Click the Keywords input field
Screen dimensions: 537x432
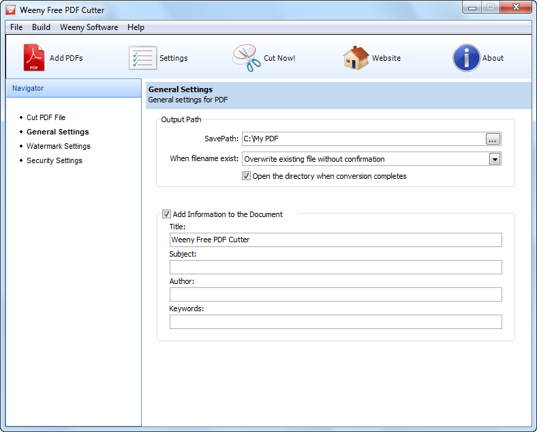335,322
